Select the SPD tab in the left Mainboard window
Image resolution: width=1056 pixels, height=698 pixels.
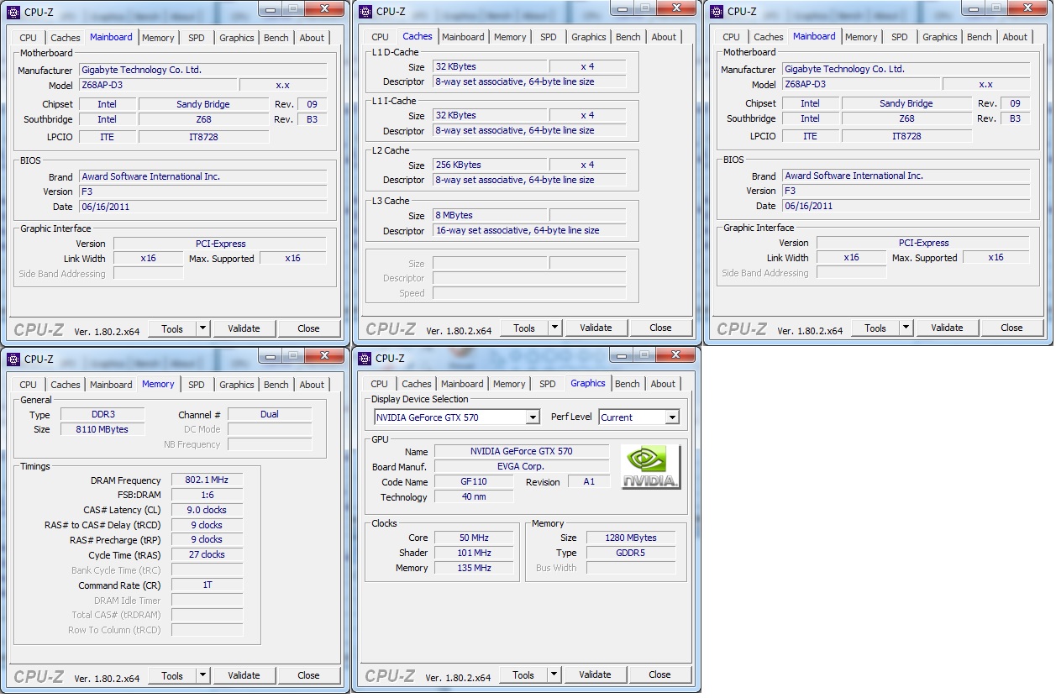(x=197, y=38)
